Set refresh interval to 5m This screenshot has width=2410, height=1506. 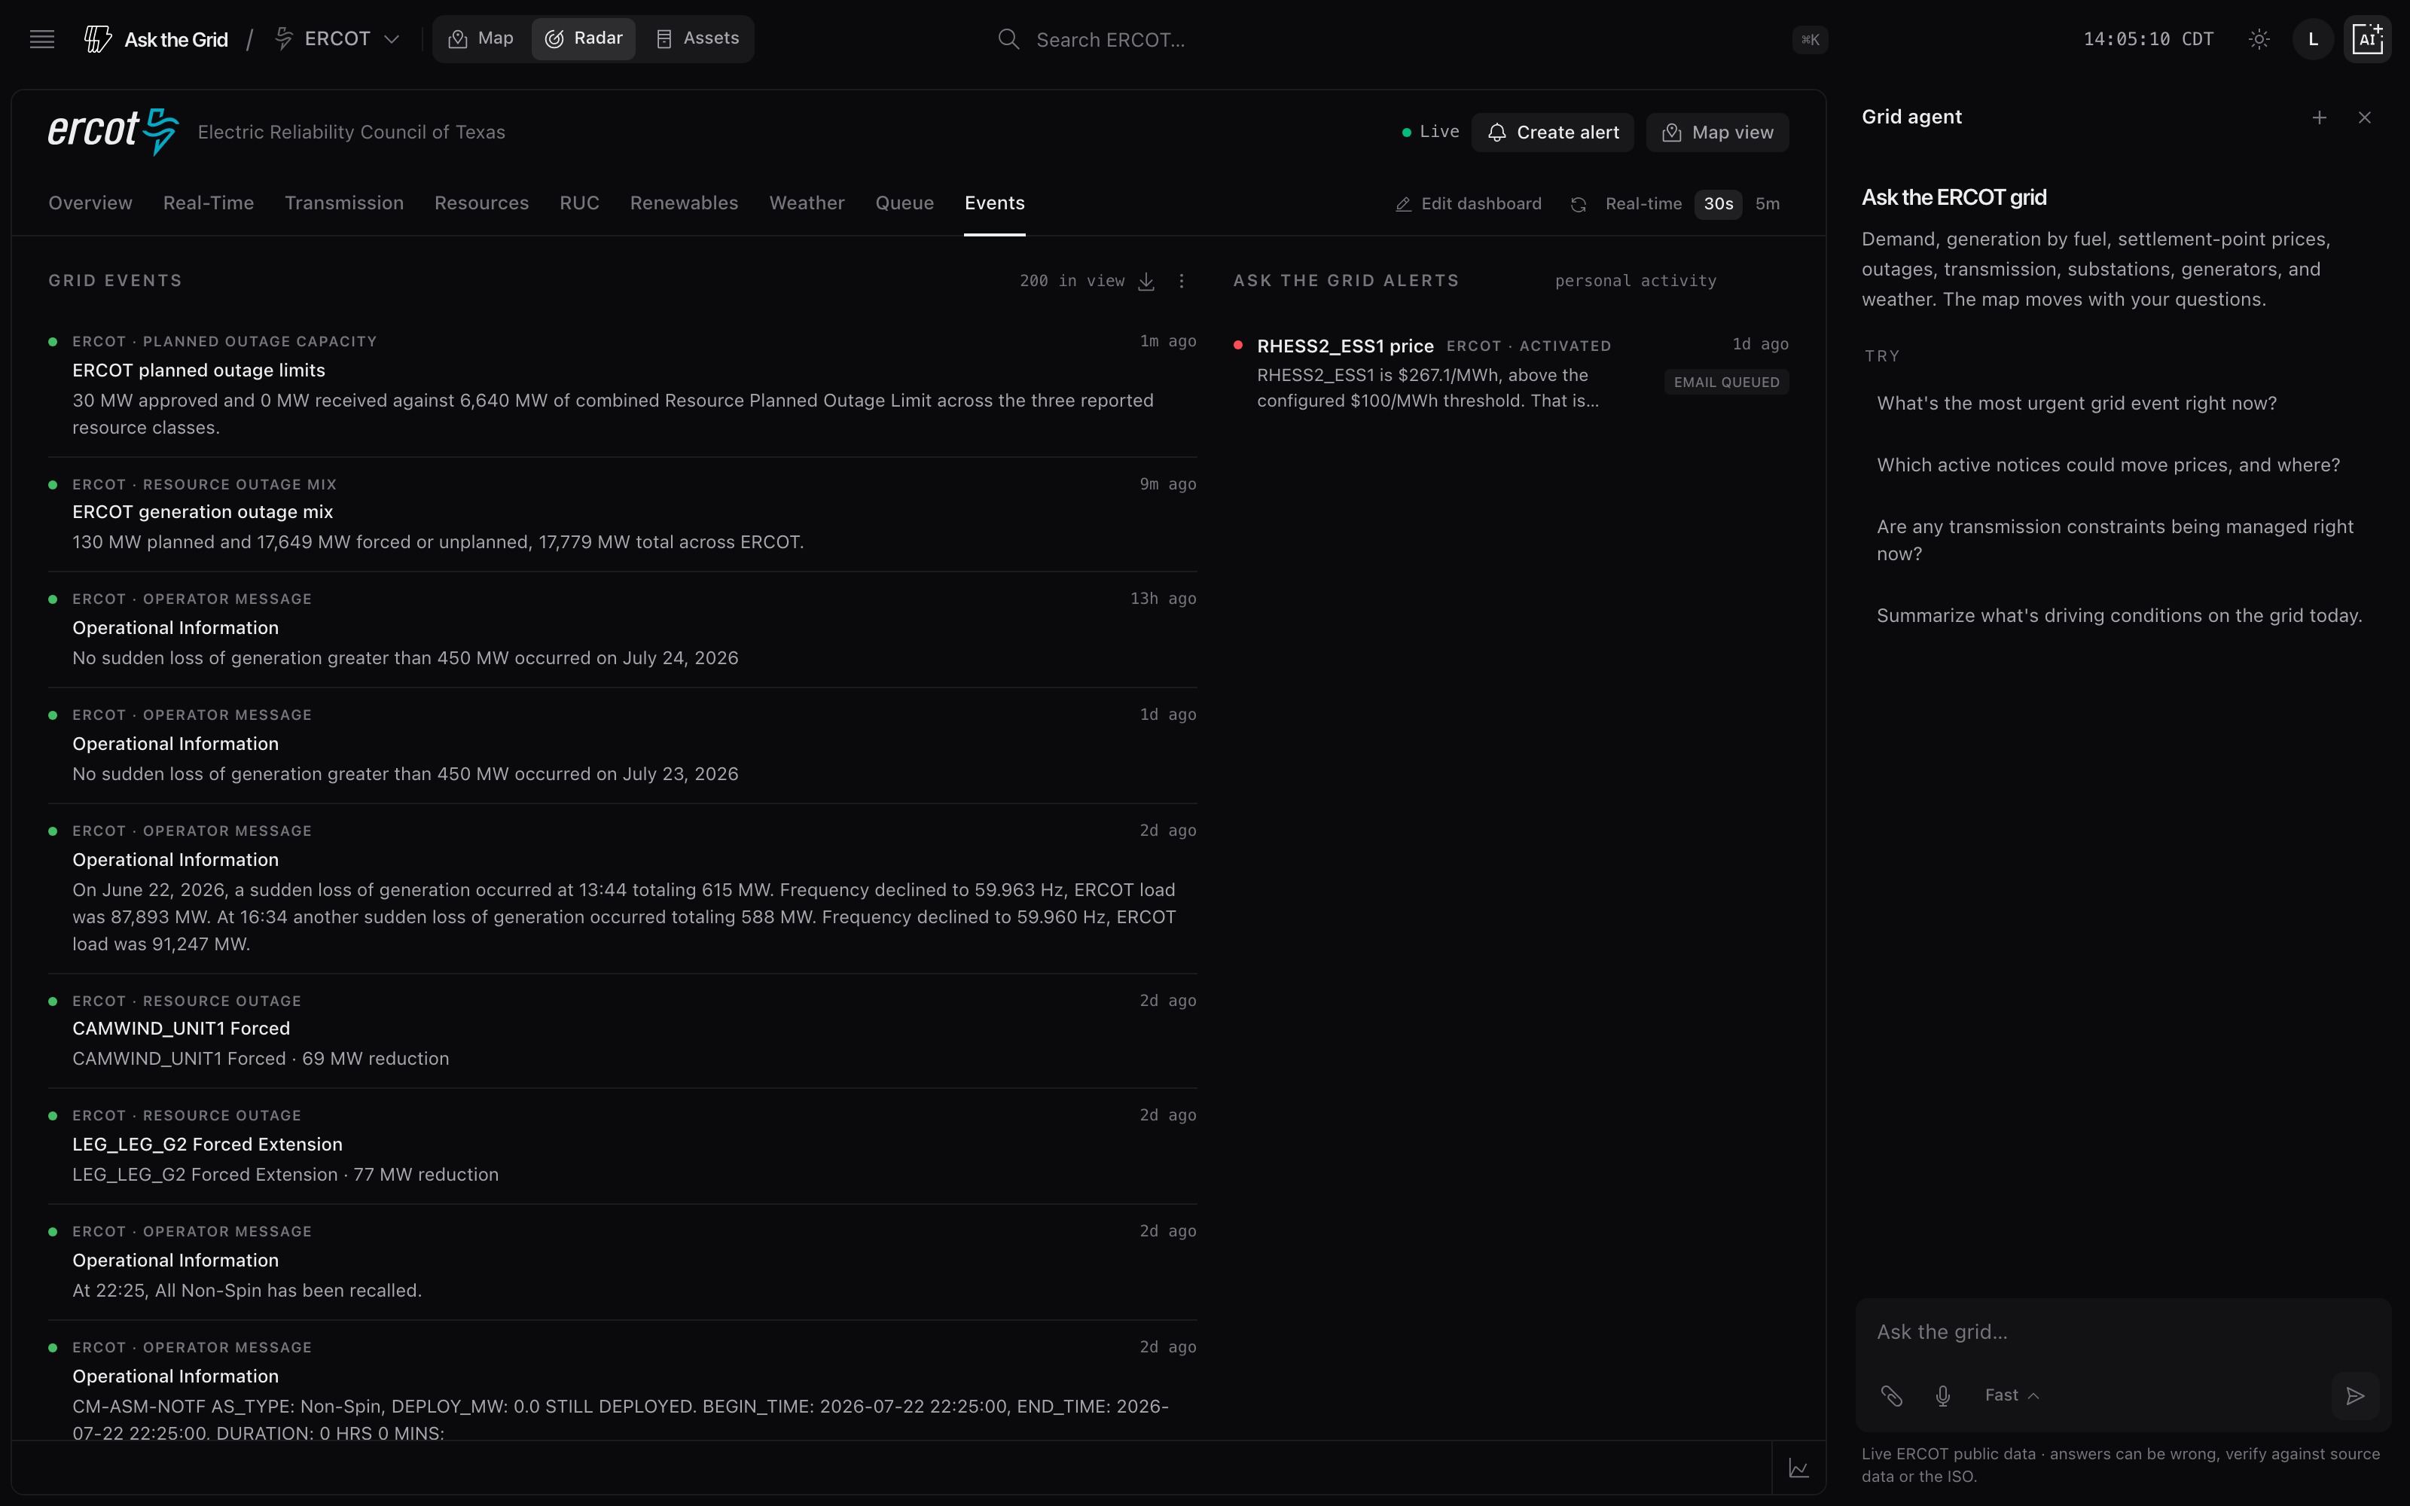(x=1767, y=204)
